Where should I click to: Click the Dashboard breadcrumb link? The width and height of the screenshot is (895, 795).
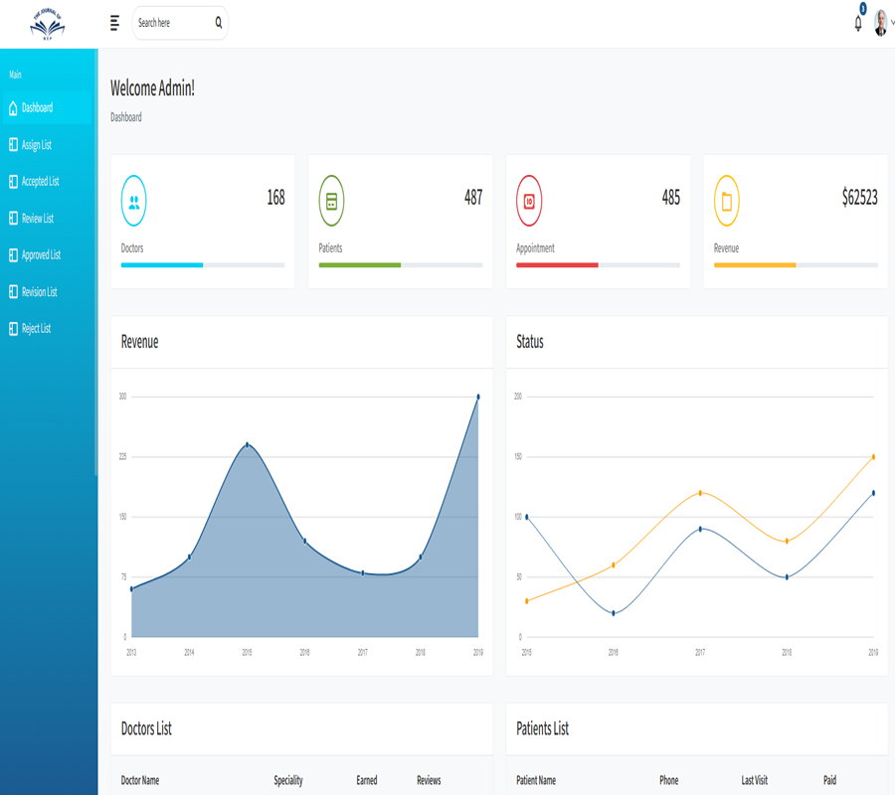pyautogui.click(x=126, y=117)
